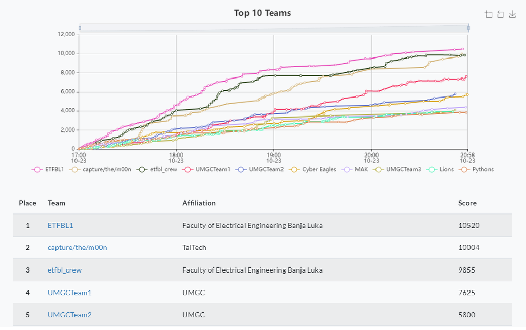Toggle the UMGCTeam2 legend item
This screenshot has width=526, height=330.
[x=261, y=169]
